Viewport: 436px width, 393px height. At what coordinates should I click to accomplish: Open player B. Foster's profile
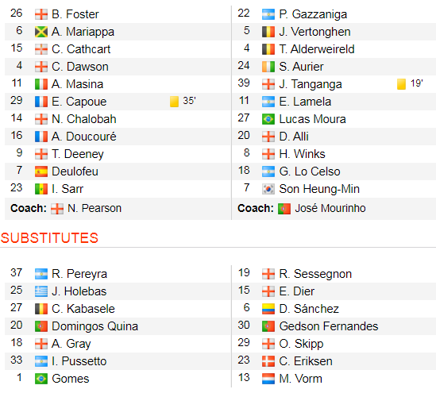click(x=75, y=14)
